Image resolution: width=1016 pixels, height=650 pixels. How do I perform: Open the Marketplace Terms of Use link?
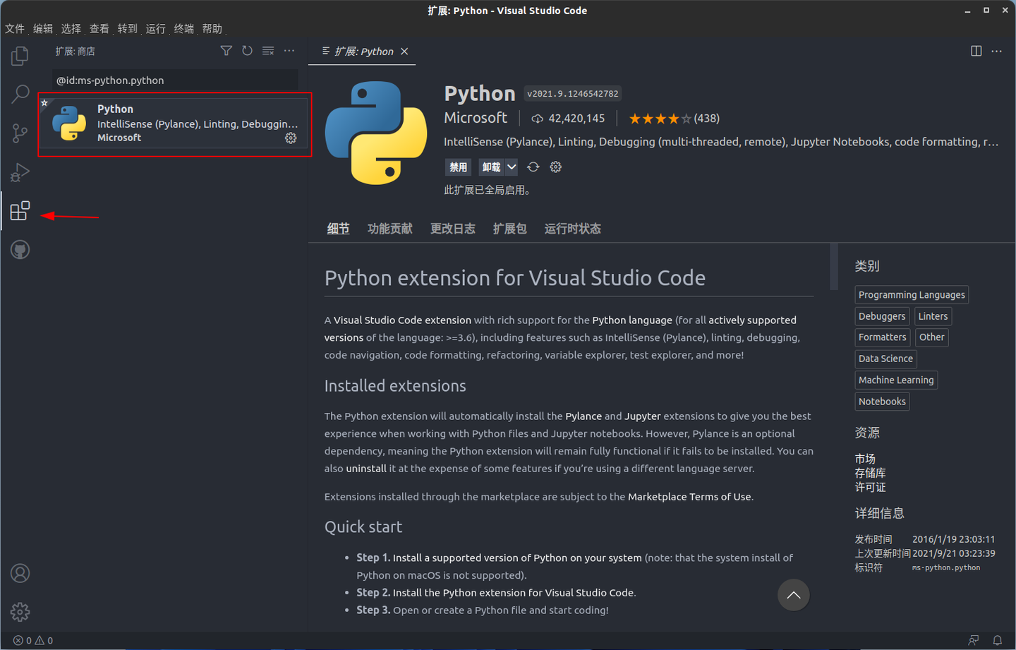click(689, 496)
